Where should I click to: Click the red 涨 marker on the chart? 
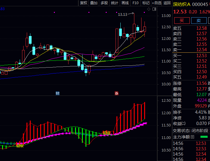(117, 93)
